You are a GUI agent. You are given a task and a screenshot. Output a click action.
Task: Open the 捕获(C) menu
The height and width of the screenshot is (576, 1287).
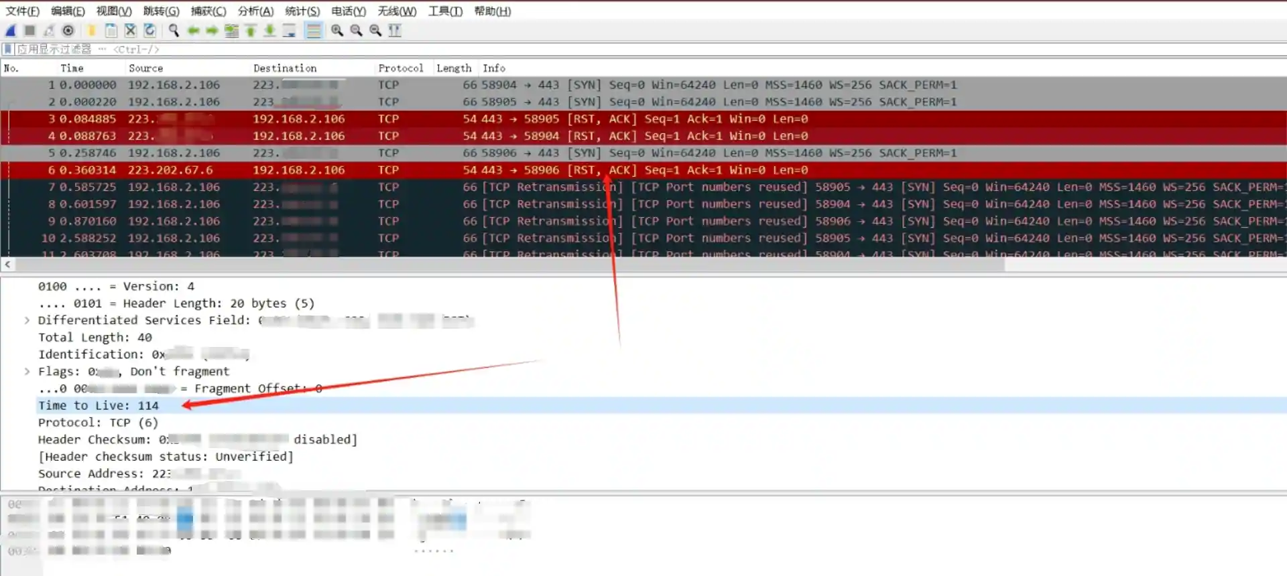point(208,11)
